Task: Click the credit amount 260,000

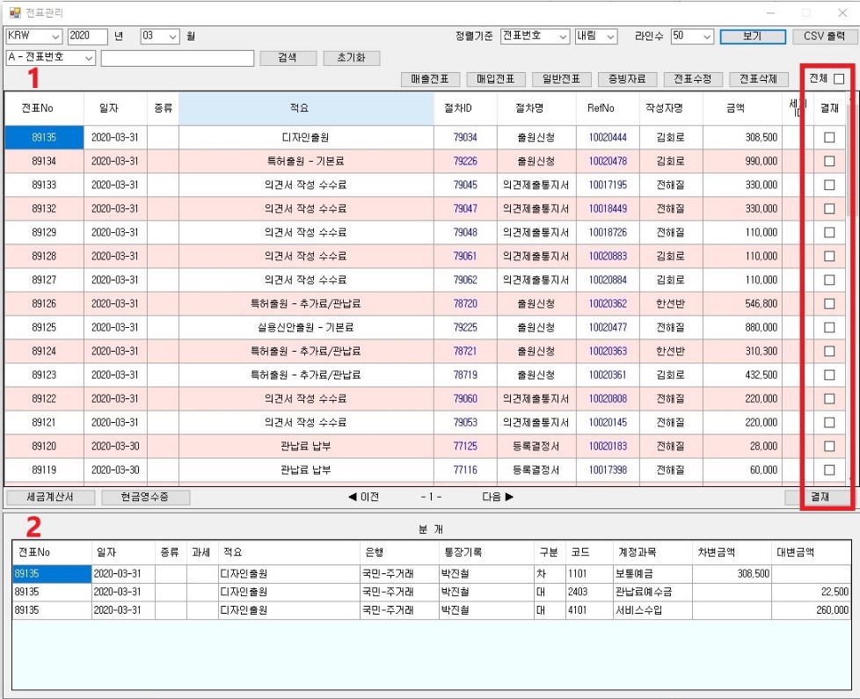Action: (811, 610)
